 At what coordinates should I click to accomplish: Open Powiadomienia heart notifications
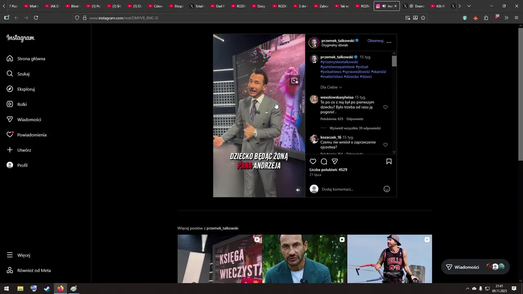27,135
